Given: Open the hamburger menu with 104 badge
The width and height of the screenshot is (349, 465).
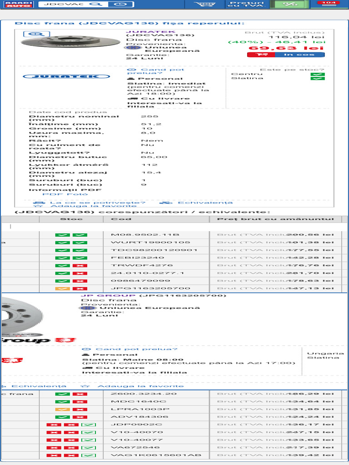Looking at the screenshot, I should [x=329, y=4].
